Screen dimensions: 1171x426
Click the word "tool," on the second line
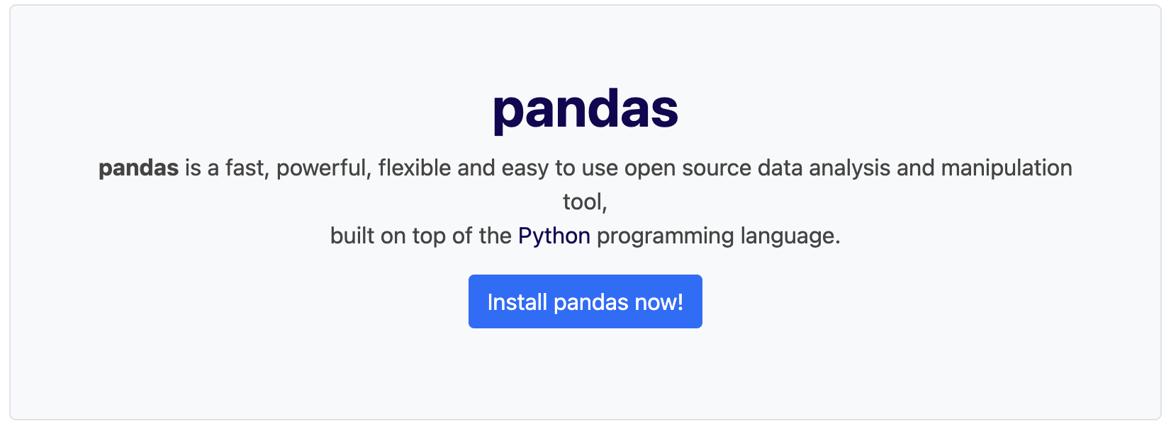coord(585,202)
